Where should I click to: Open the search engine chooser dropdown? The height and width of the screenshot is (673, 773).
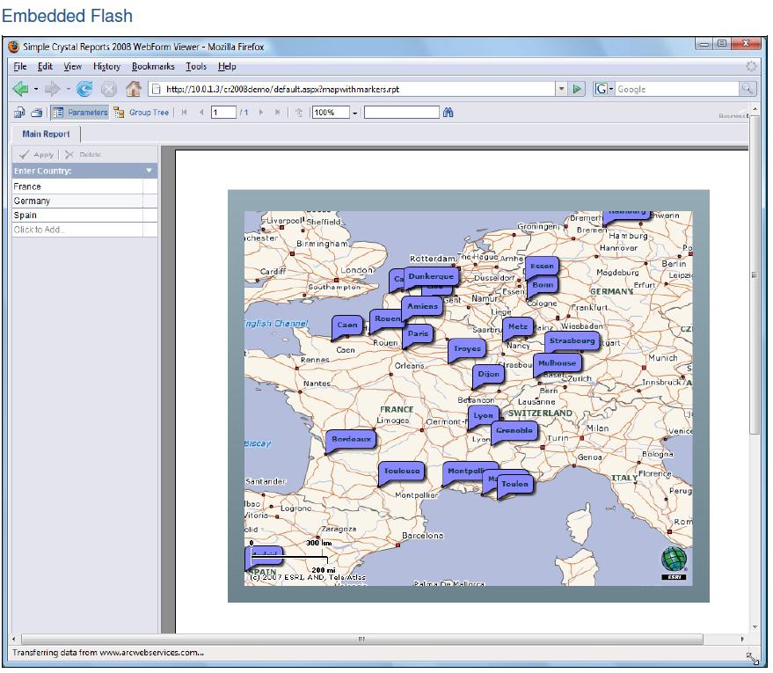611,89
